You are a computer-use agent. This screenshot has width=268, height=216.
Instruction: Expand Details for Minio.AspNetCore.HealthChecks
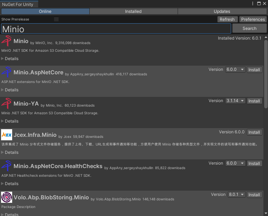tap(10, 184)
